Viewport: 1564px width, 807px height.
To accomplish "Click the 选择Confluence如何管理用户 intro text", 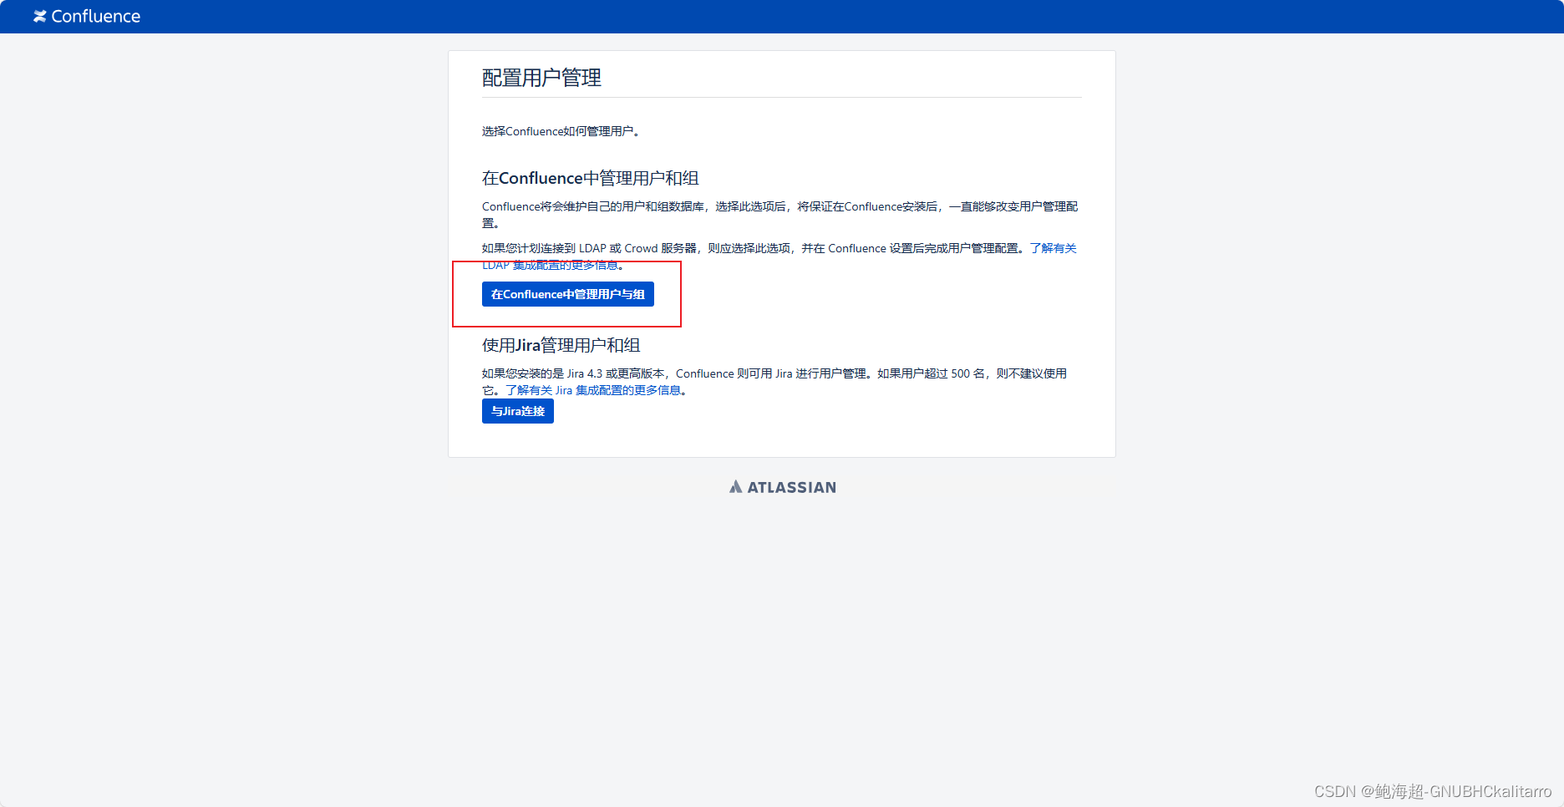I will coord(561,131).
